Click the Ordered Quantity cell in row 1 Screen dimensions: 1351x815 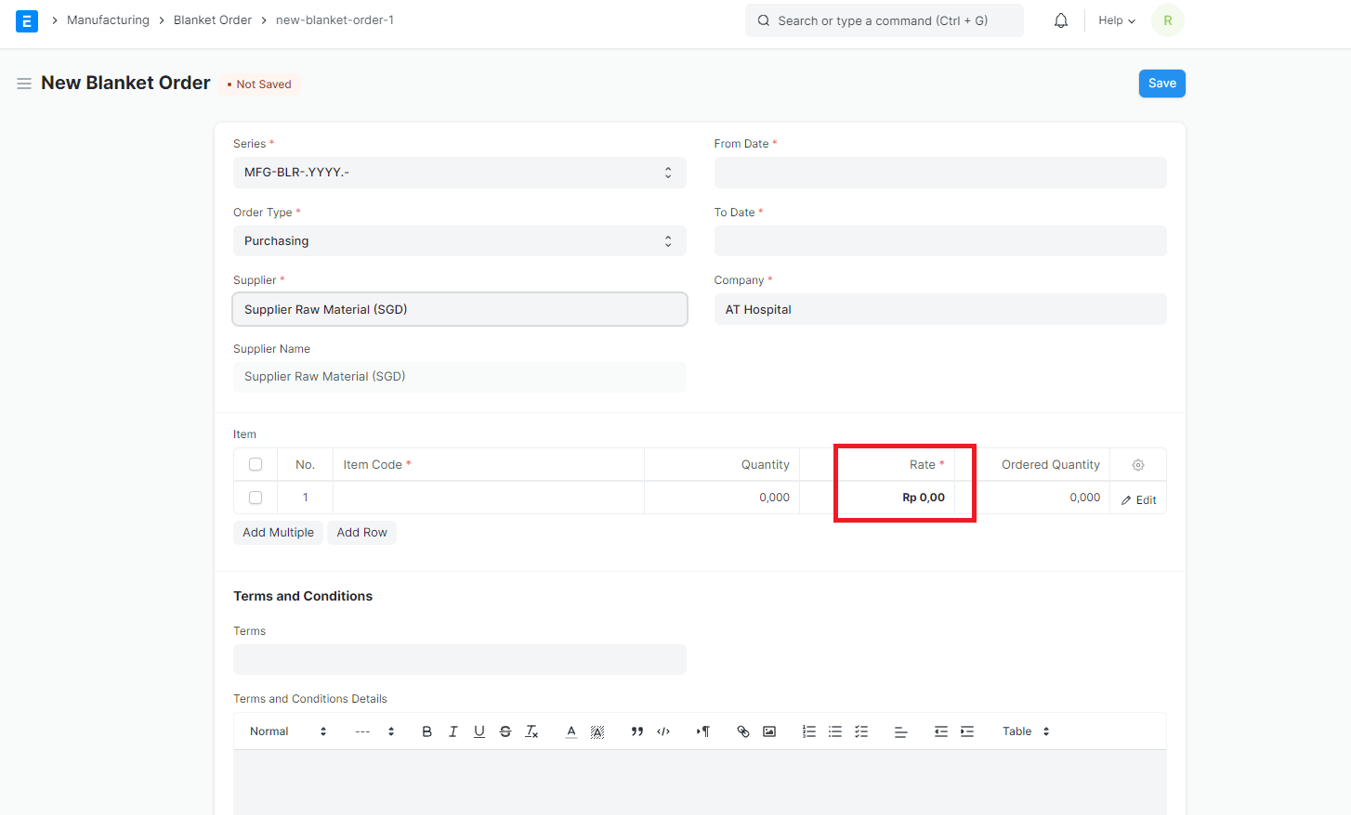[1032, 498]
